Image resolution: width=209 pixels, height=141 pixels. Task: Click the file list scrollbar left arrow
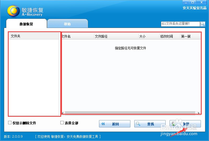(63, 113)
